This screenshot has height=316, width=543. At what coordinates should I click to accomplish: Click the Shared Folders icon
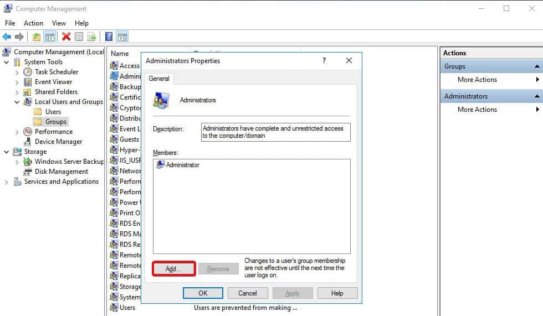28,92
